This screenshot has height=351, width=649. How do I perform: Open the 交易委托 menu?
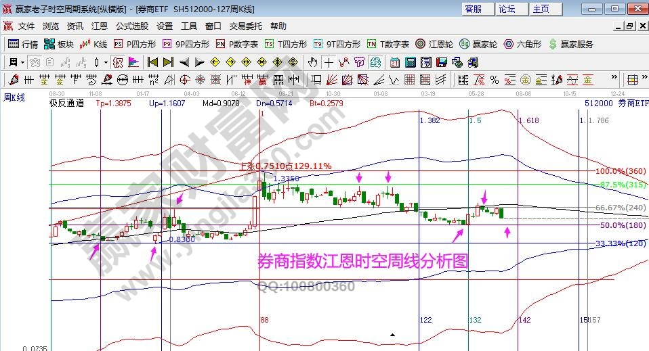245,26
